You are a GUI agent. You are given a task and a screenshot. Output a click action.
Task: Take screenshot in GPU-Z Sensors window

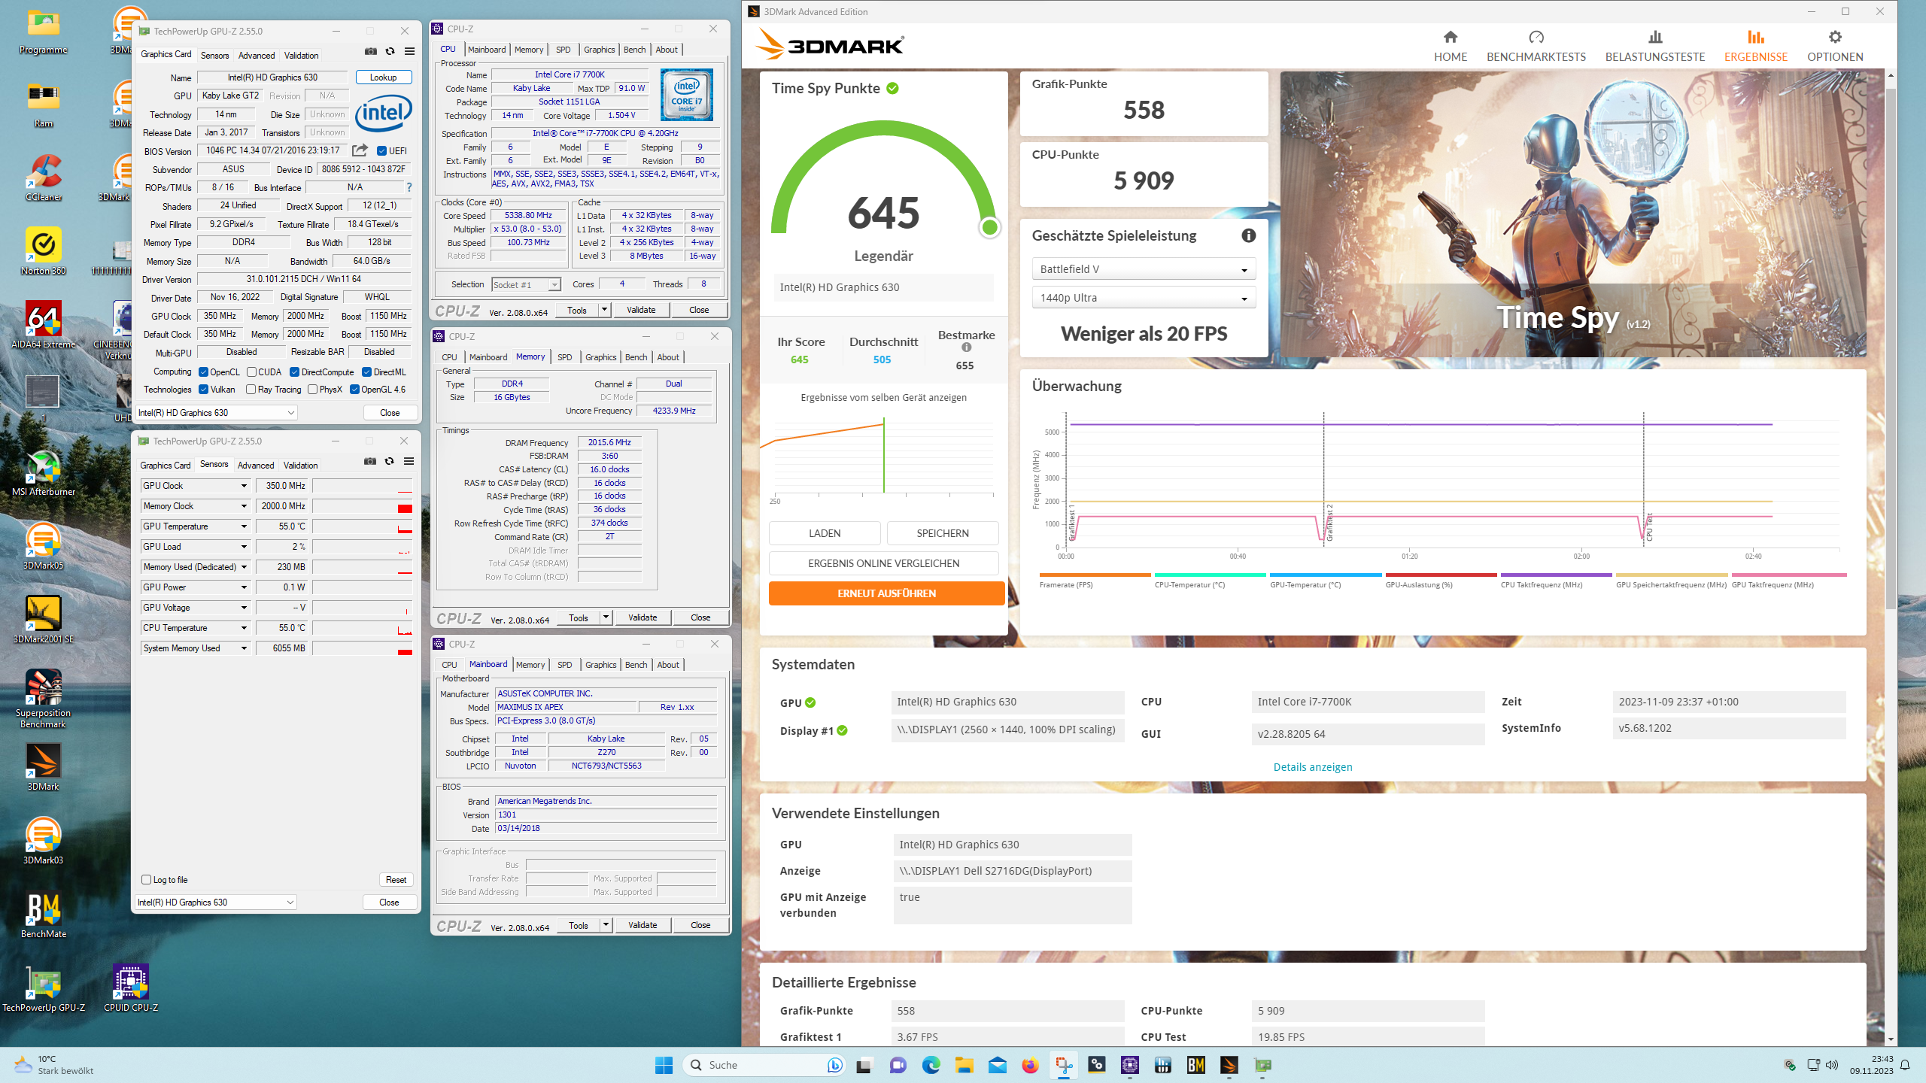(x=370, y=461)
